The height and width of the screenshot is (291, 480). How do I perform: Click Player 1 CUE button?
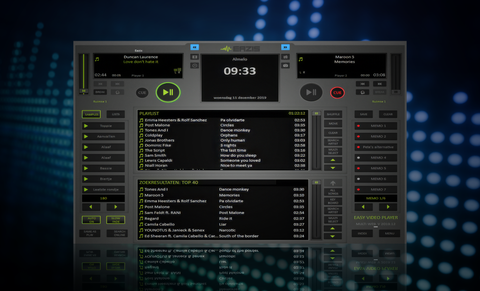(x=142, y=93)
